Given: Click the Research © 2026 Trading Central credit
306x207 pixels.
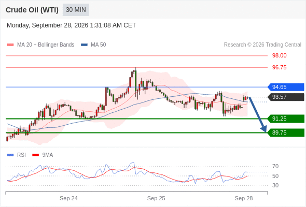Looking at the screenshot, I should [x=262, y=45].
